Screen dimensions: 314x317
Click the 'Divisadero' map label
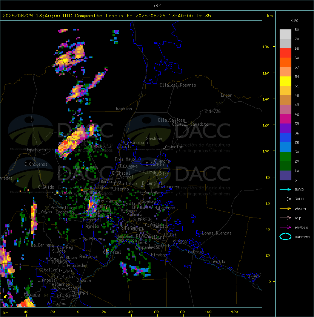(168, 187)
